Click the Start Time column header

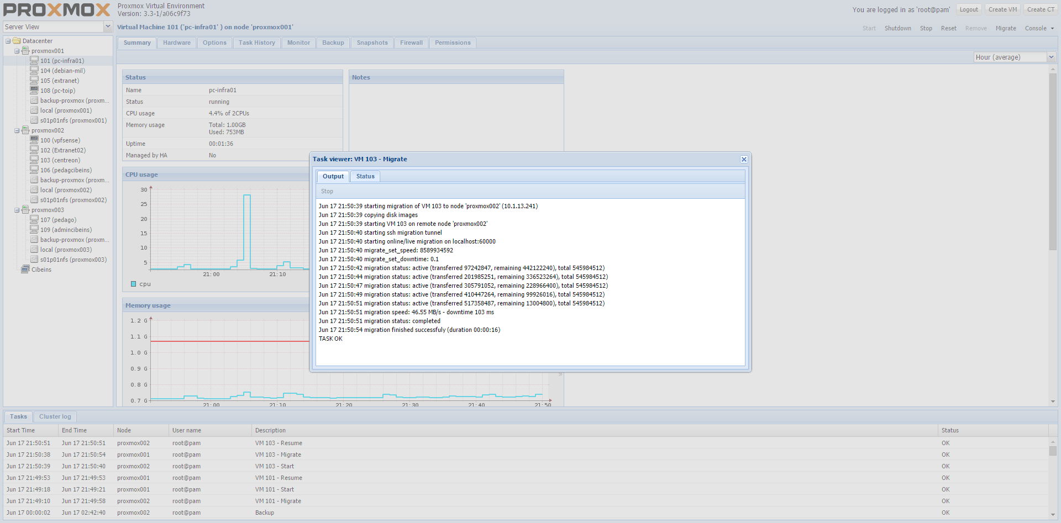30,430
